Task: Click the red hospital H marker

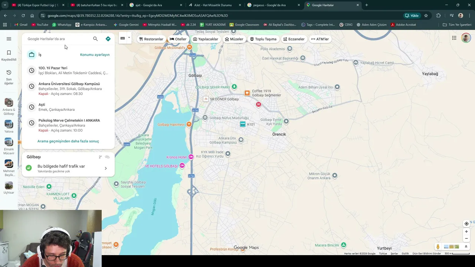Action: coord(258,105)
